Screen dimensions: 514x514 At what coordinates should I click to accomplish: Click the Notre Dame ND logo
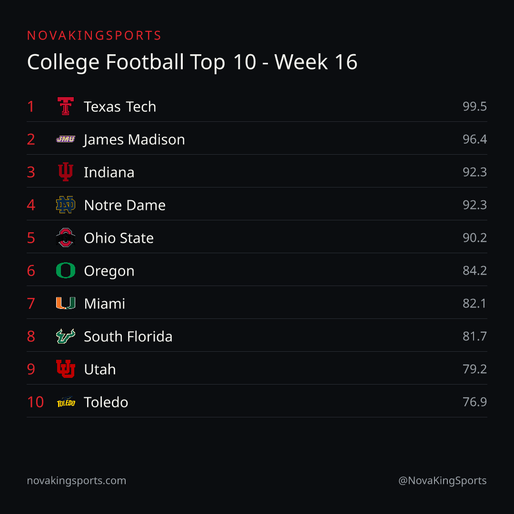(x=66, y=205)
